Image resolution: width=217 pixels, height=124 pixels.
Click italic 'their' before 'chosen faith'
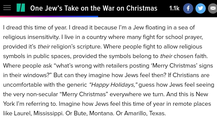click(166, 56)
